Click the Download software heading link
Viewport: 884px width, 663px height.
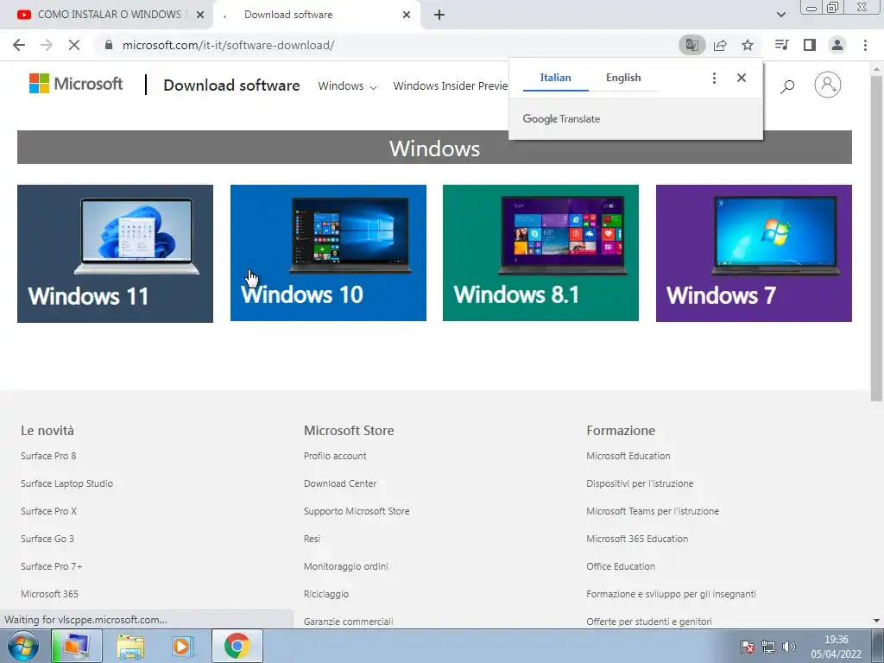231,85
